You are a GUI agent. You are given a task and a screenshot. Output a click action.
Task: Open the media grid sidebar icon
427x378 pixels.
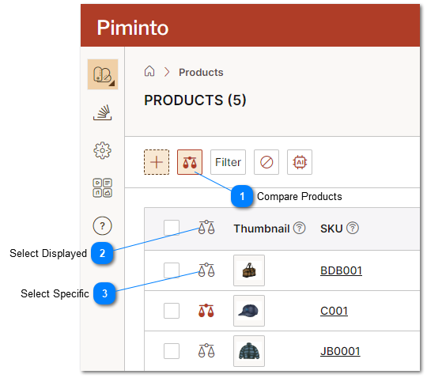(102, 188)
